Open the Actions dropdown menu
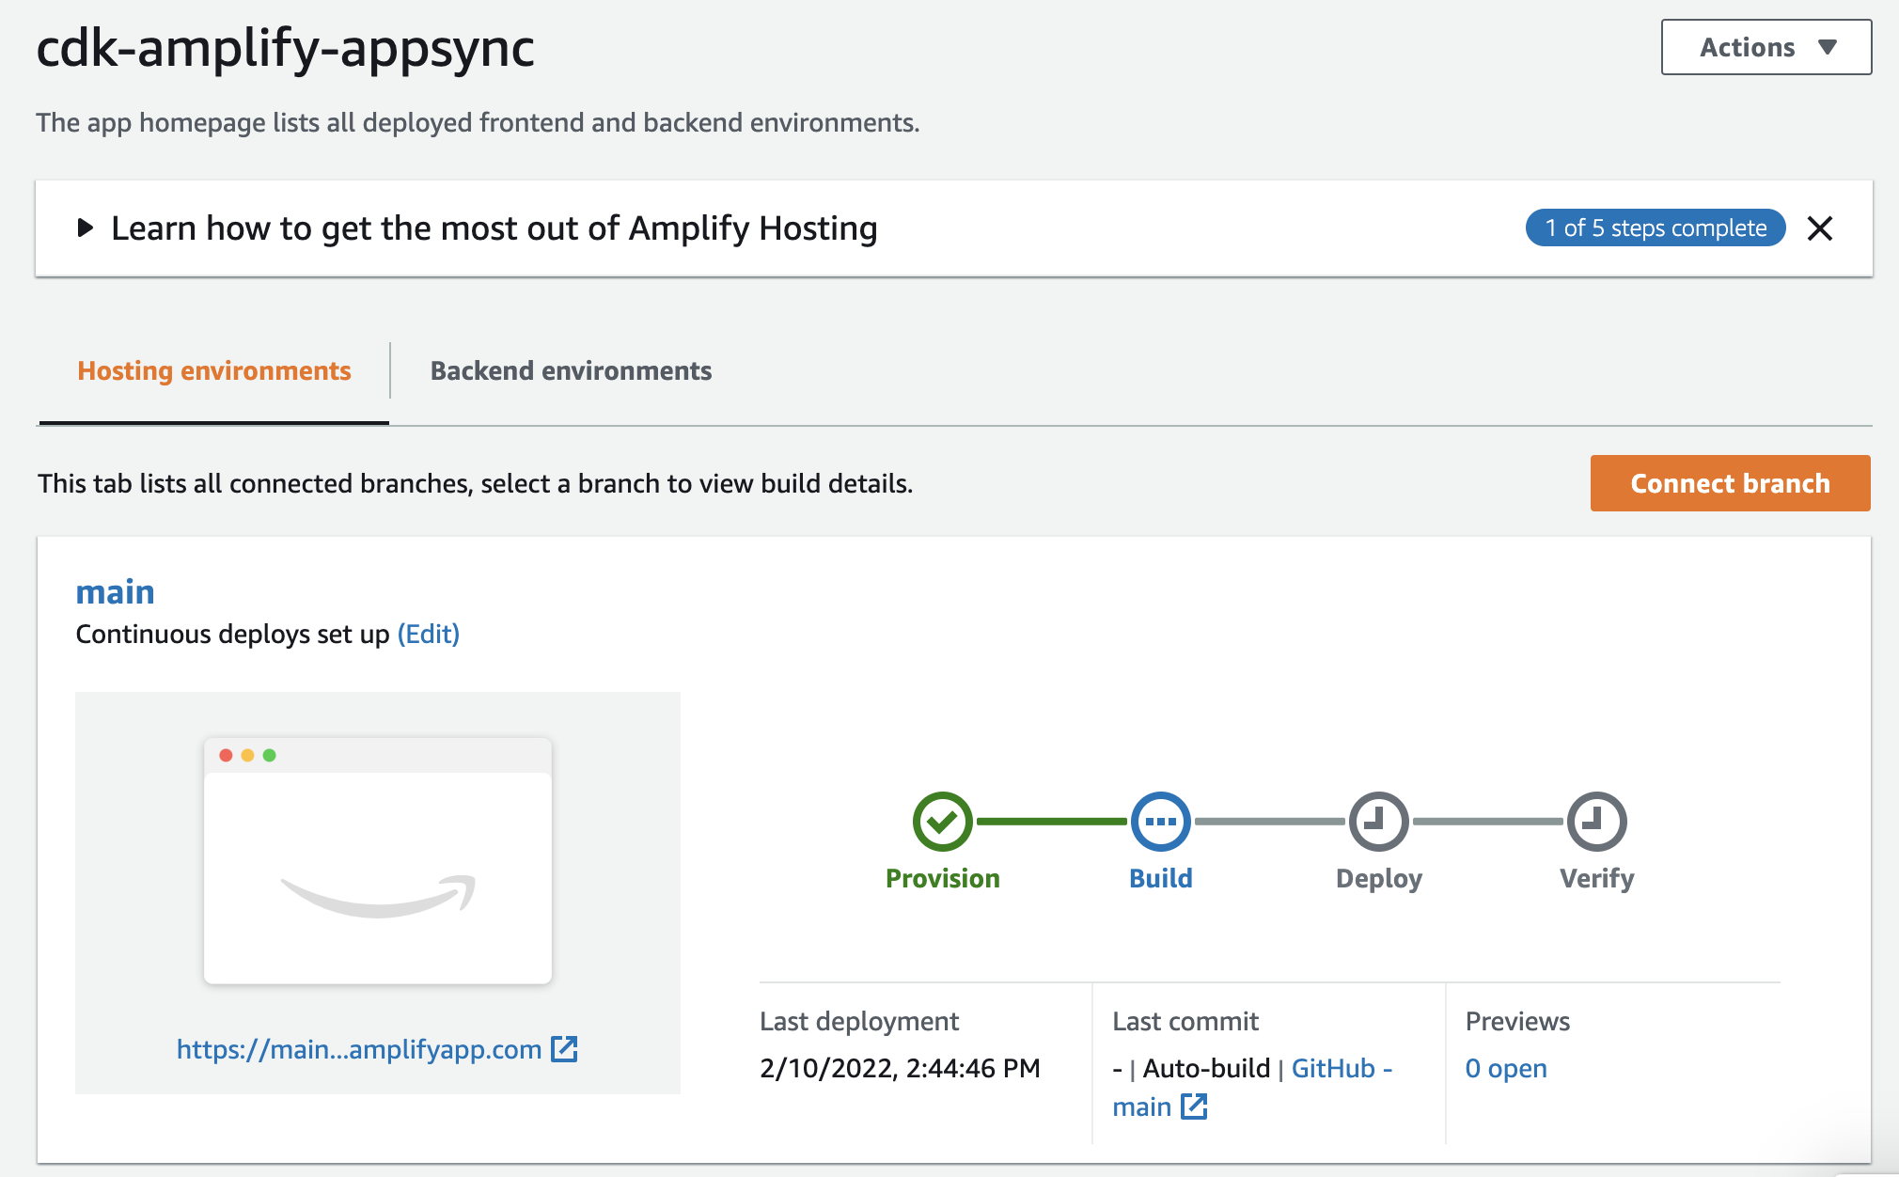Screen dimensions: 1899x1177 1766,47
